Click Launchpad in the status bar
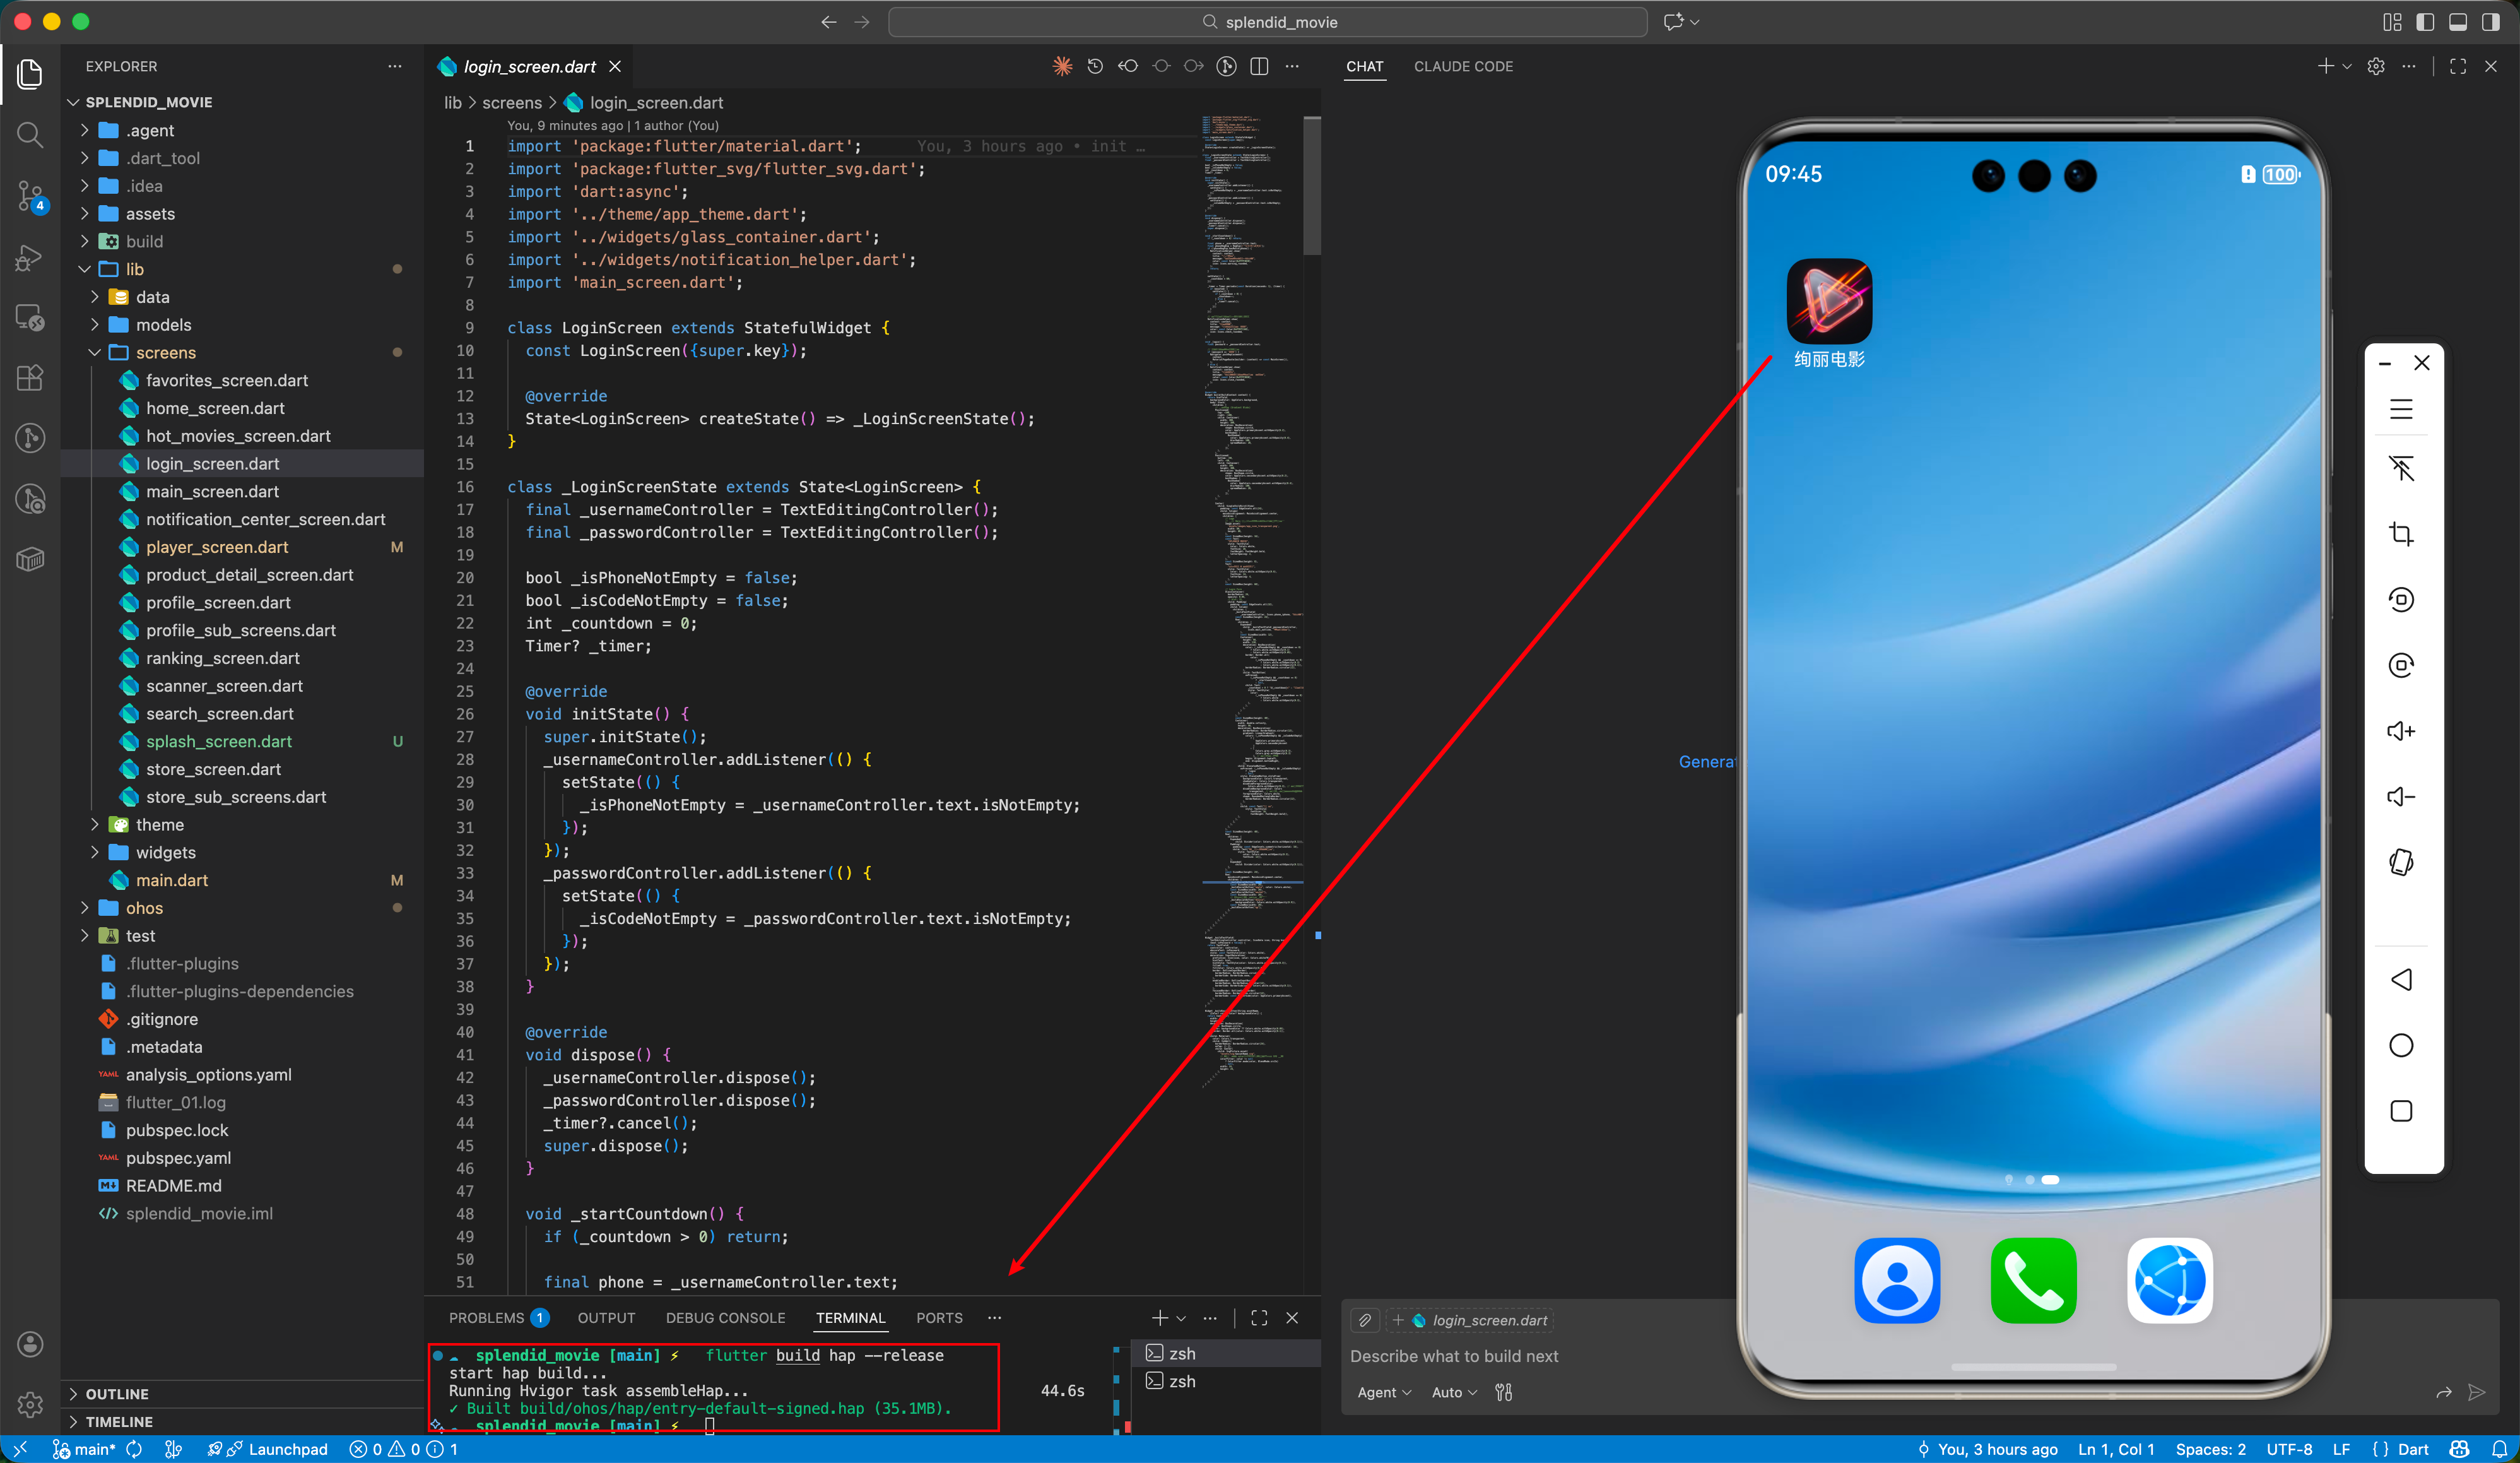Viewport: 2520px width, 1463px height. [287, 1449]
